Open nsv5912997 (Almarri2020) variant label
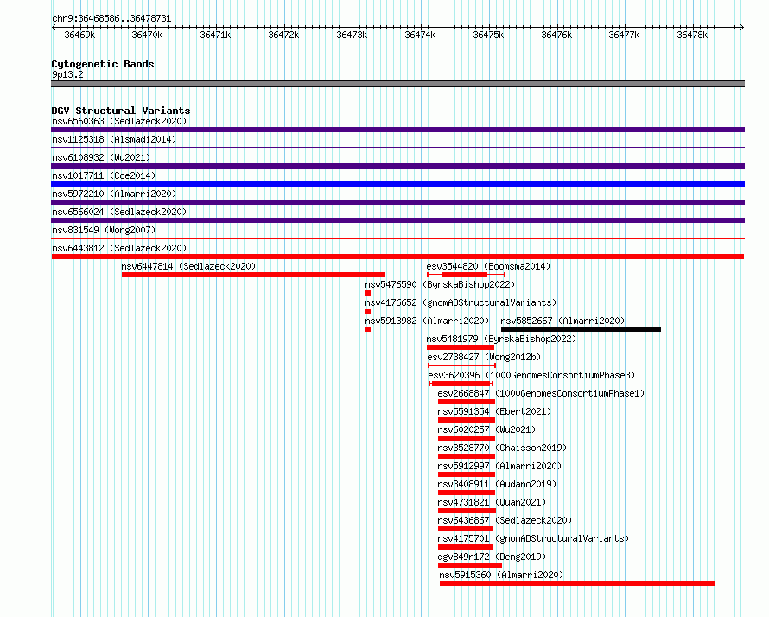This screenshot has width=769, height=617. pyautogui.click(x=499, y=466)
